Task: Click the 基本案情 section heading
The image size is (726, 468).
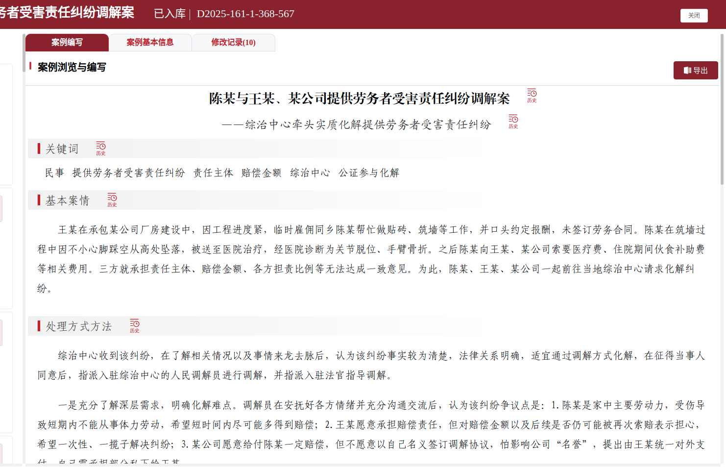Action: tap(68, 200)
